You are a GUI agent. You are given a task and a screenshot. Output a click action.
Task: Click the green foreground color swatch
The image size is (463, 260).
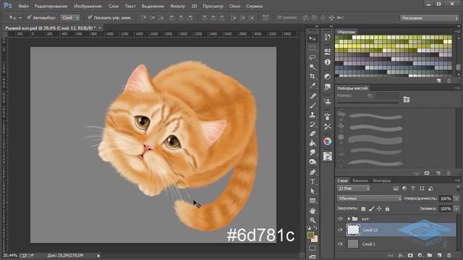[310, 235]
